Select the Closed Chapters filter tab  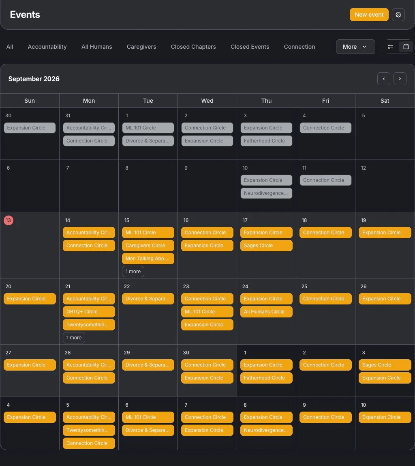193,47
